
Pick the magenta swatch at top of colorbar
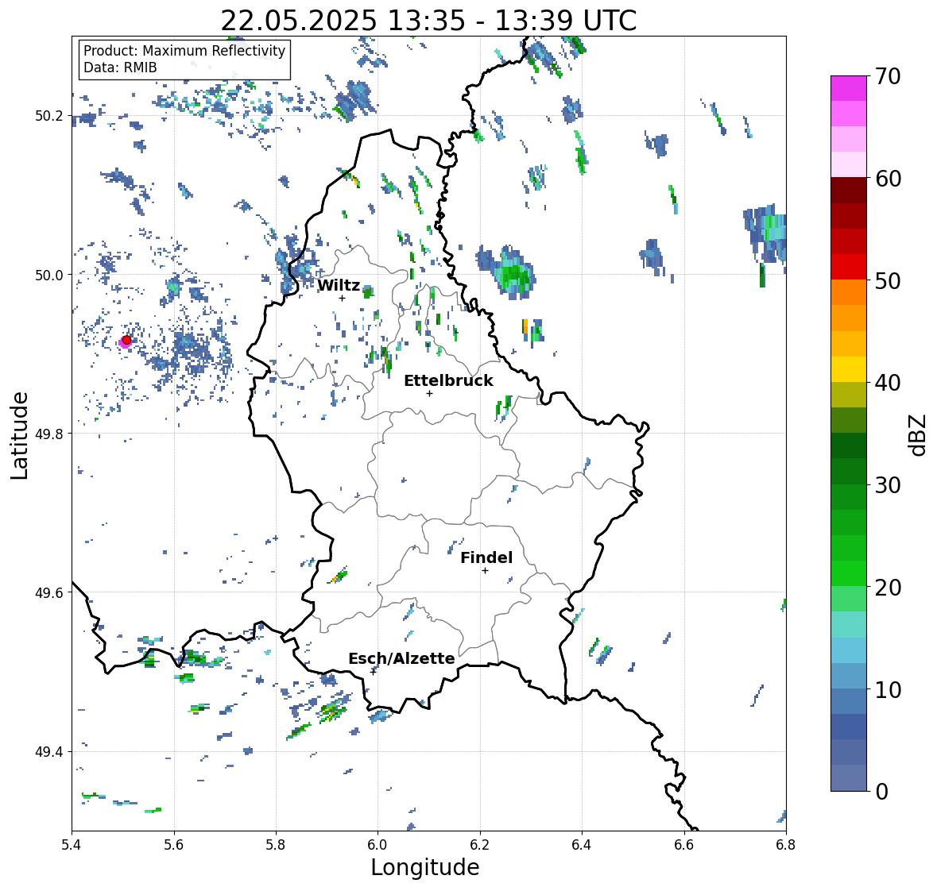coord(849,88)
